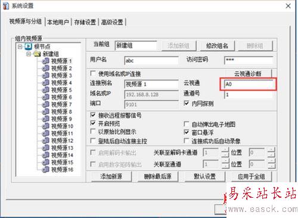This screenshot has height=218, width=298.
Task: Click the 通道号 input field
Action: coord(249,94)
